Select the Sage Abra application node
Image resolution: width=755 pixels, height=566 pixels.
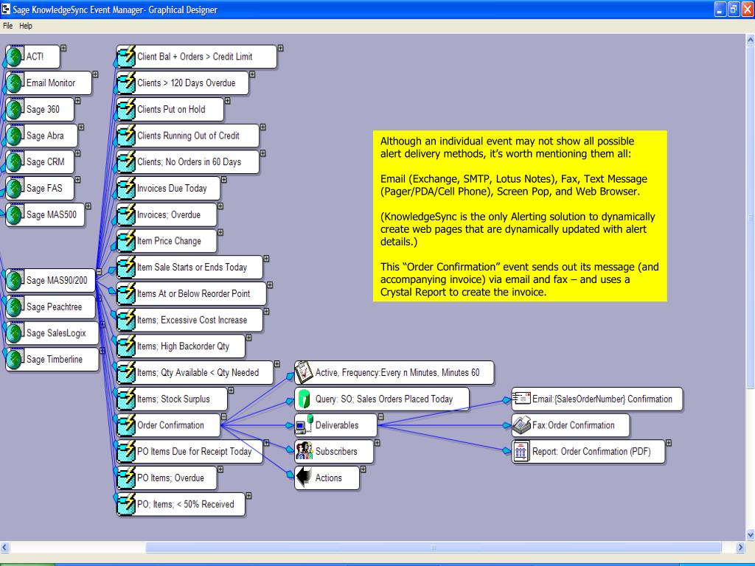click(x=41, y=136)
